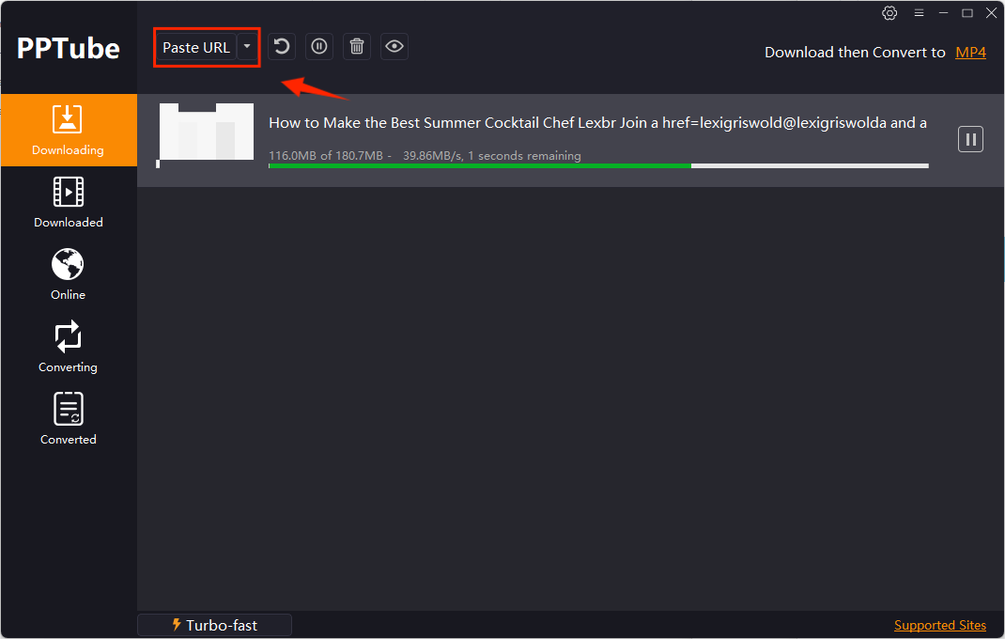The height and width of the screenshot is (639, 1005).
Task: Pause all downloads from the toolbar
Action: (319, 47)
